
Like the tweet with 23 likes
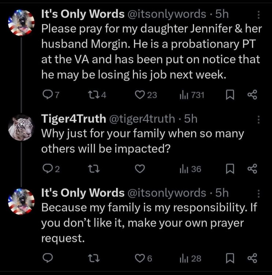point(140,95)
